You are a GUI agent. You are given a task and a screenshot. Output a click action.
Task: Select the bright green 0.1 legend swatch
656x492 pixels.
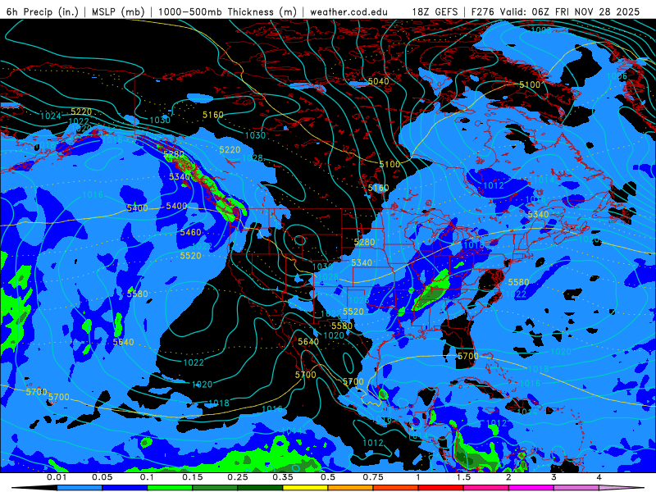[170, 488]
